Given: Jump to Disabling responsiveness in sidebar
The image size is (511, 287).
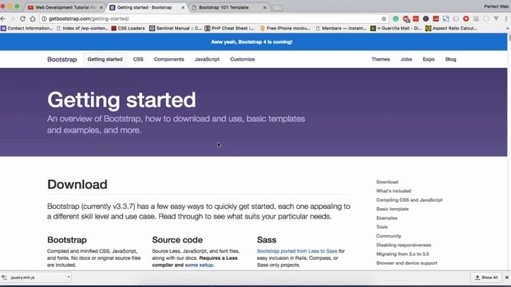Looking at the screenshot, I should (404, 245).
